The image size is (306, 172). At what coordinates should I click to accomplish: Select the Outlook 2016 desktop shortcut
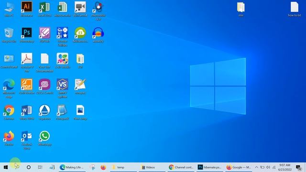[x=27, y=140]
